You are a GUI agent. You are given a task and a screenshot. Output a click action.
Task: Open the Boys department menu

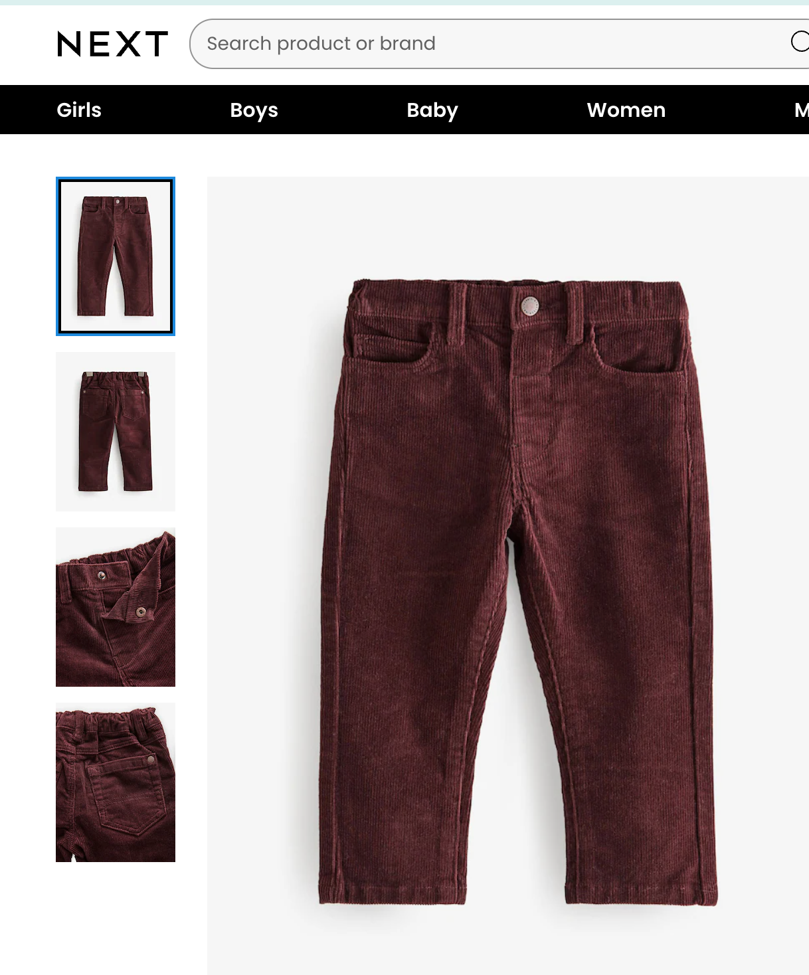pyautogui.click(x=254, y=110)
